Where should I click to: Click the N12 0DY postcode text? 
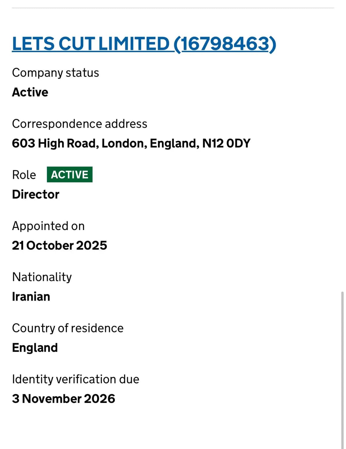coord(226,143)
